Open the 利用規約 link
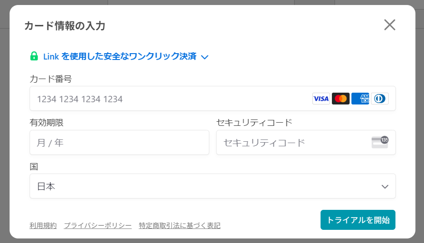The height and width of the screenshot is (243, 424). 43,225
